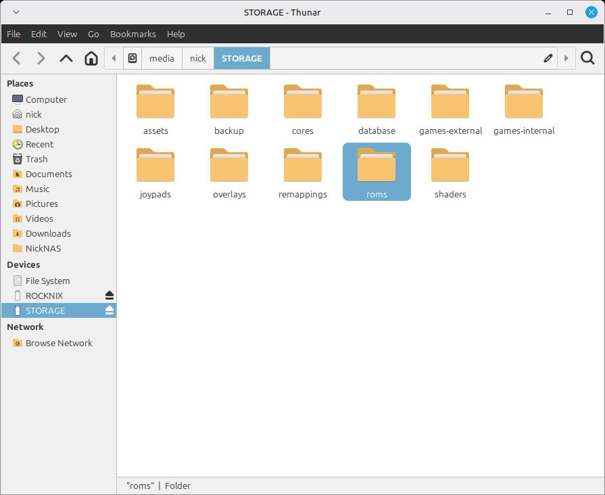Image resolution: width=605 pixels, height=495 pixels.
Task: Click the Places section header
Action: (x=20, y=83)
